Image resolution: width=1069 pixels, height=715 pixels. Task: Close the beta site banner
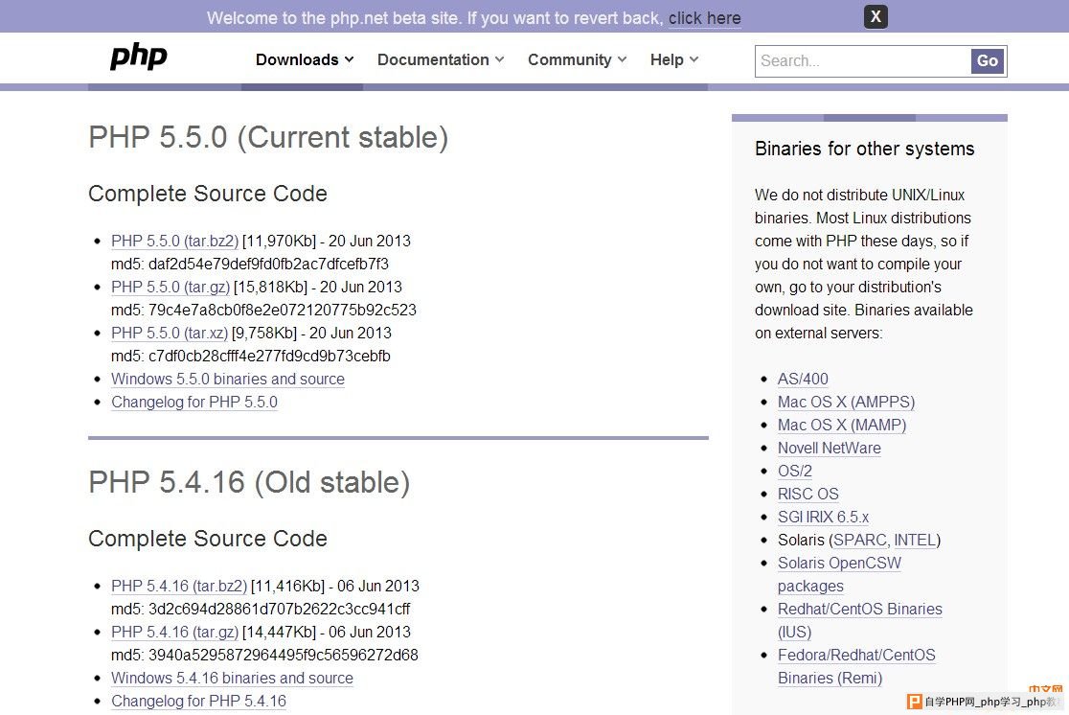click(876, 16)
